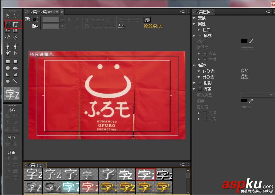Select the Clipped Corner Rectangle tool
Viewport: 275px width, 195px height.
click(x=8, y=68)
